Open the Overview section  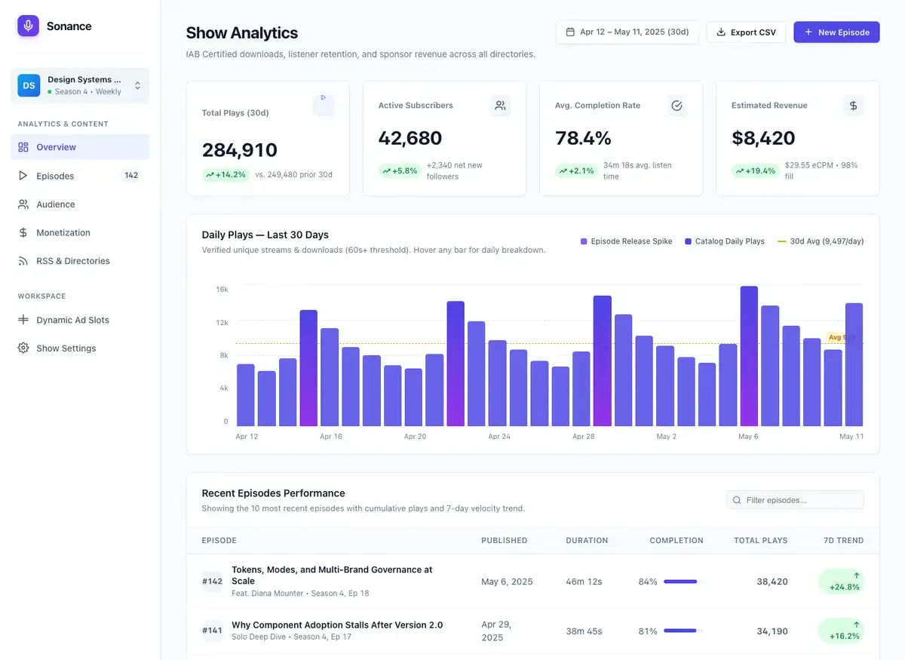[80, 147]
